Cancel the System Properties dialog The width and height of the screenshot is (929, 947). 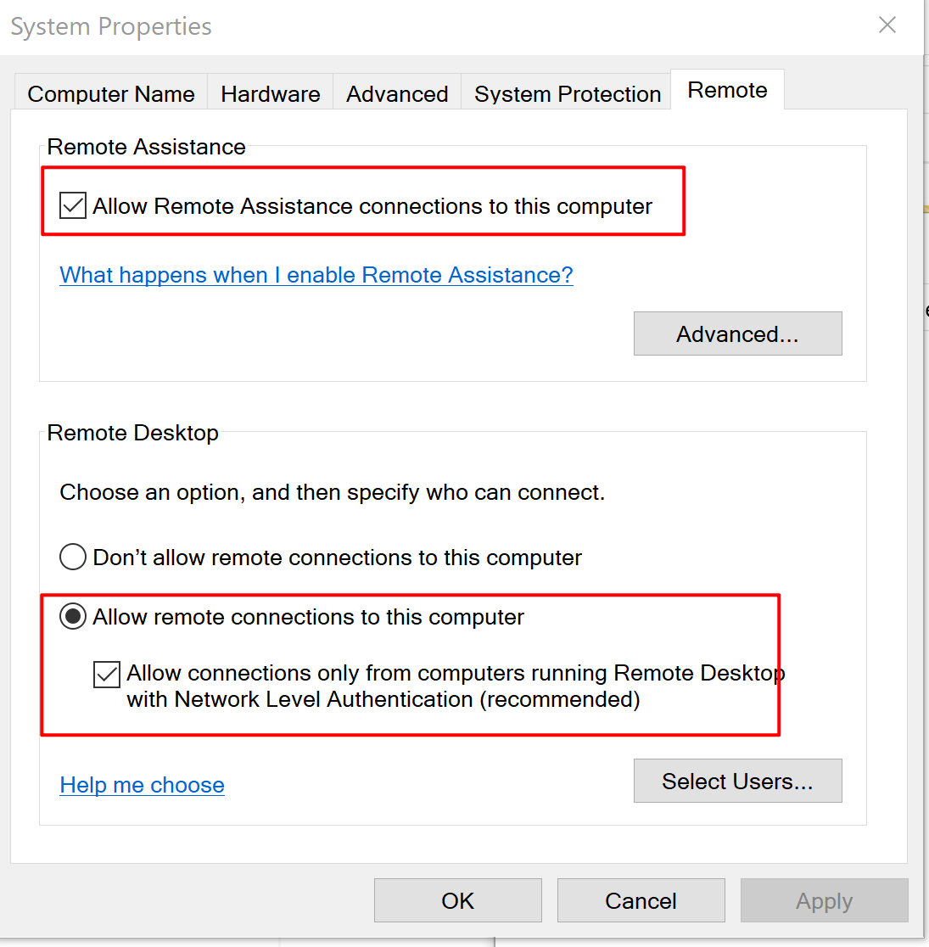coord(641,900)
